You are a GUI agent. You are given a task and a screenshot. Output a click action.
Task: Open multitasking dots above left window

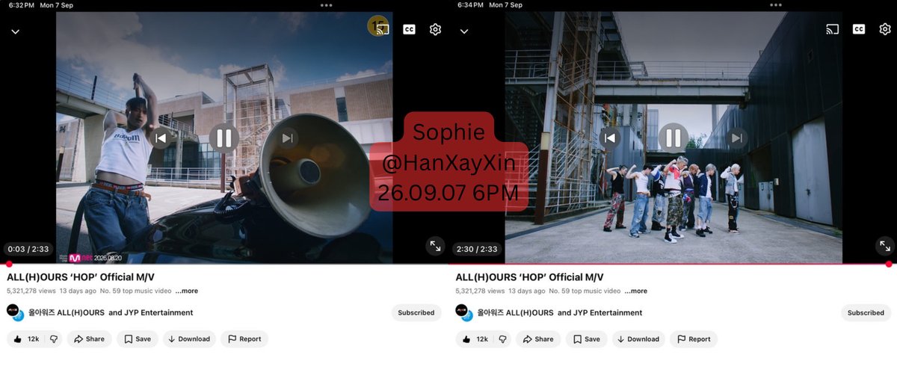click(326, 4)
